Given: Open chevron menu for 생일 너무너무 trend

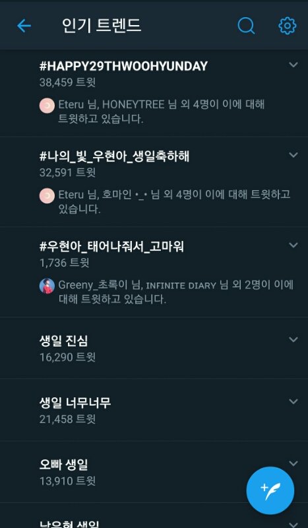Looking at the screenshot, I should pyautogui.click(x=293, y=401).
